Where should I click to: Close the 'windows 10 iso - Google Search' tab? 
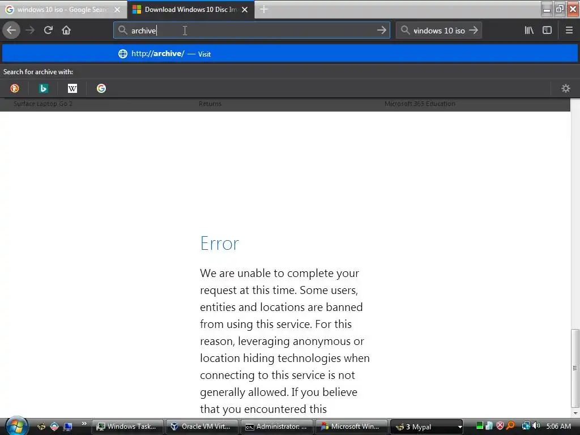coord(117,10)
